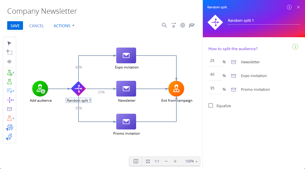Click the Random split diamond node

point(78,89)
